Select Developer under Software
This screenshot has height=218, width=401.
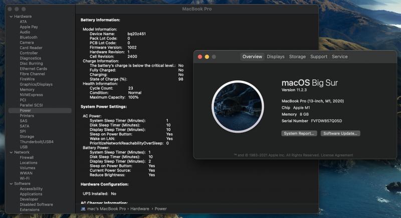(x=29, y=199)
